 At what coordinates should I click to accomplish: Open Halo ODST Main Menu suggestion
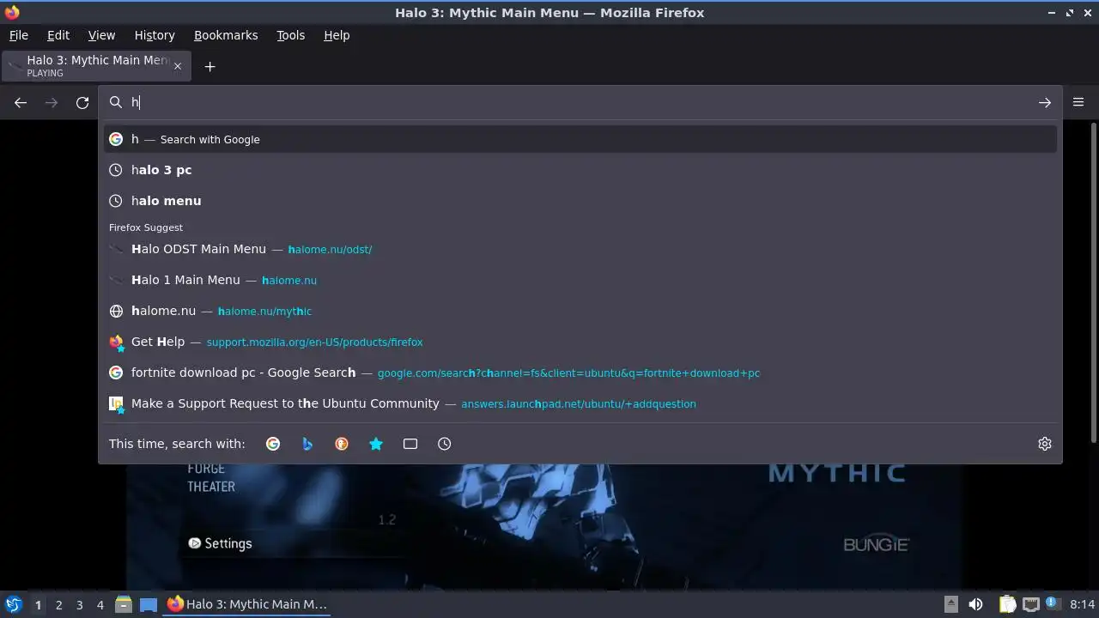click(580, 249)
